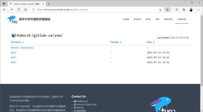Open the EVENTS nav item
Image resolution: width=203 pixels, height=112 pixels.
[x=137, y=19]
